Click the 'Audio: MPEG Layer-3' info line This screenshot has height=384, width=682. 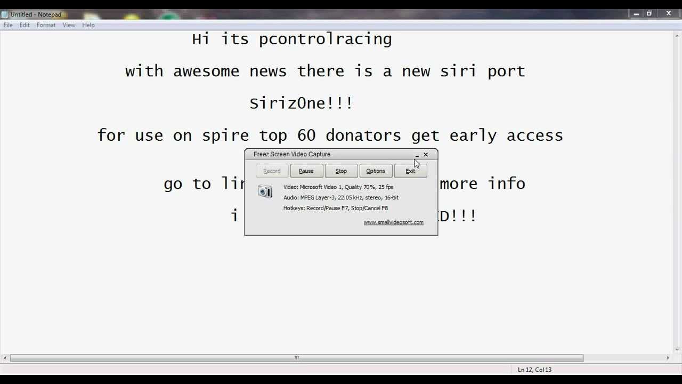point(341,197)
